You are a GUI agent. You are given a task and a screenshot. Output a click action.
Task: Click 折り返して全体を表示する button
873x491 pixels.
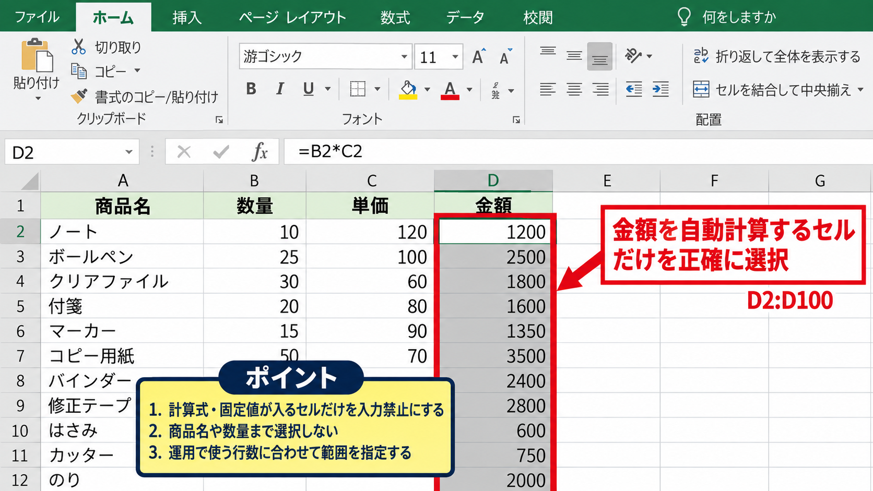(777, 56)
